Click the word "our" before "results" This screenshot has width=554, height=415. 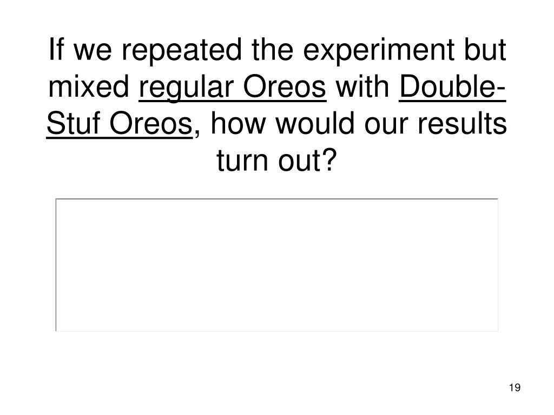(386, 126)
